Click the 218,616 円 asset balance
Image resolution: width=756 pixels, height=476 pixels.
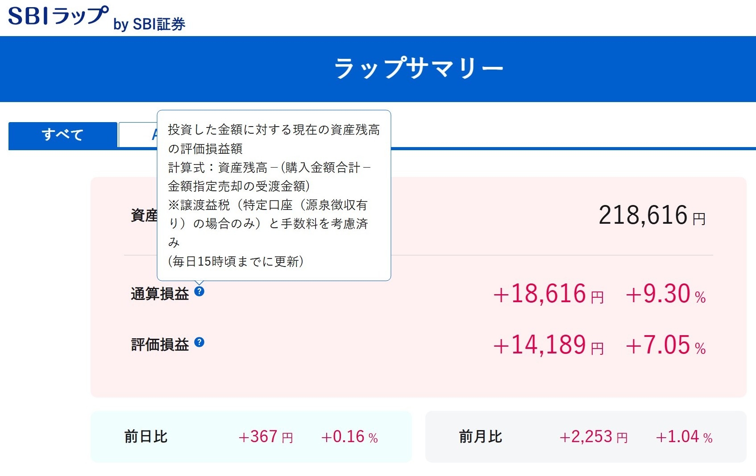[x=651, y=216]
